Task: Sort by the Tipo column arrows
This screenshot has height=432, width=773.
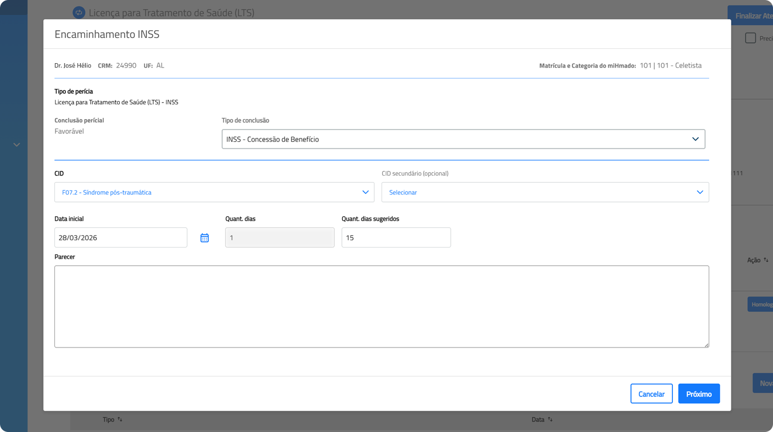Action: pyautogui.click(x=120, y=419)
